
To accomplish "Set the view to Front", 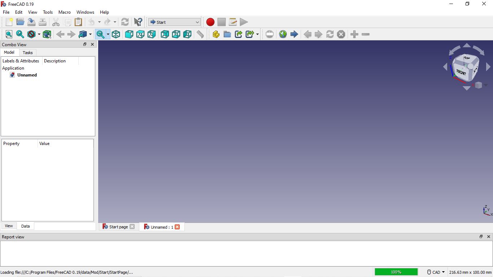I will tap(129, 34).
